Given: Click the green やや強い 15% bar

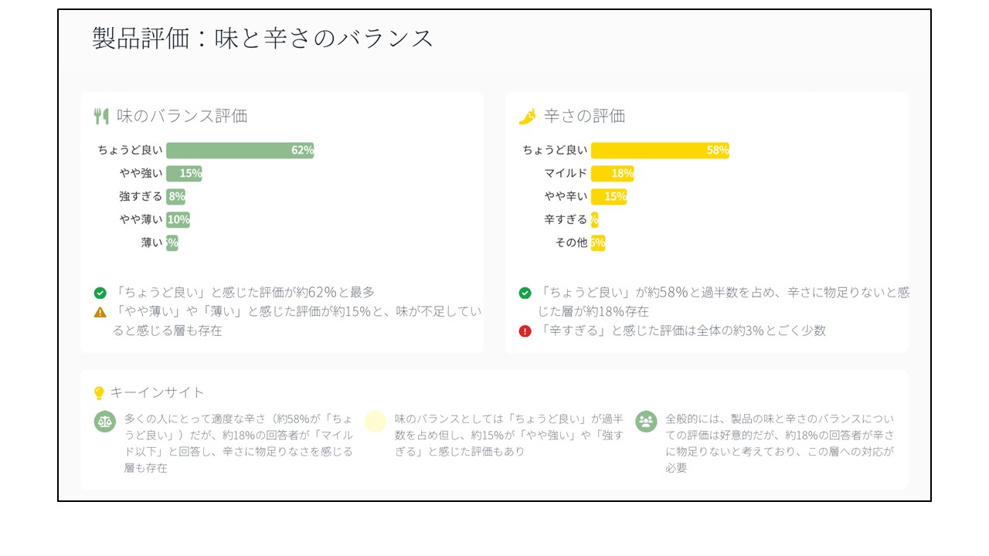Looking at the screenshot, I should click(x=184, y=174).
